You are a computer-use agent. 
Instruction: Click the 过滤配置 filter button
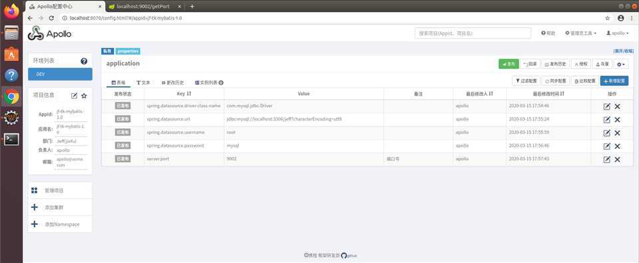[526, 81]
